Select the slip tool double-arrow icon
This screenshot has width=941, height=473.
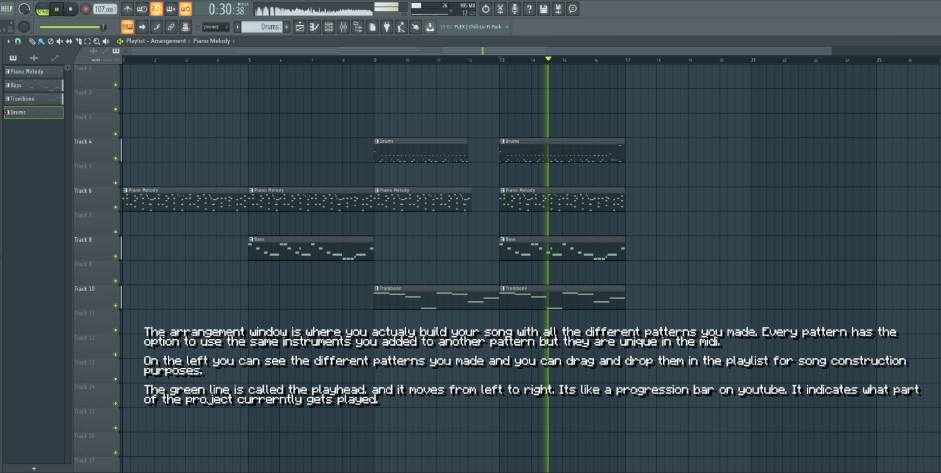coord(69,41)
